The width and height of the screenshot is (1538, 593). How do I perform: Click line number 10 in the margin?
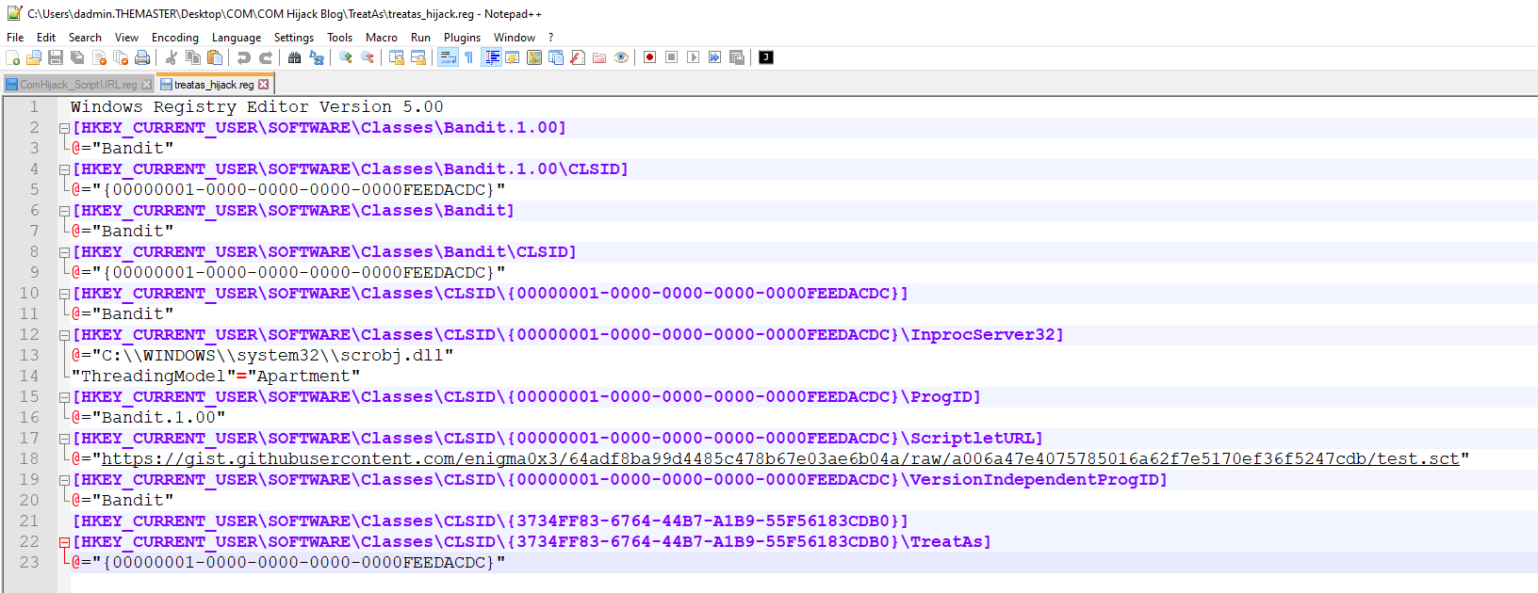click(x=29, y=294)
